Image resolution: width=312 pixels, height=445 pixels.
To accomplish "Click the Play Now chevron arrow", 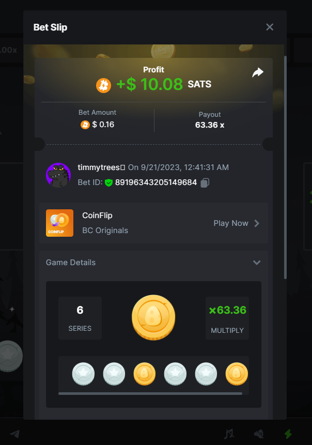I will tap(257, 223).
